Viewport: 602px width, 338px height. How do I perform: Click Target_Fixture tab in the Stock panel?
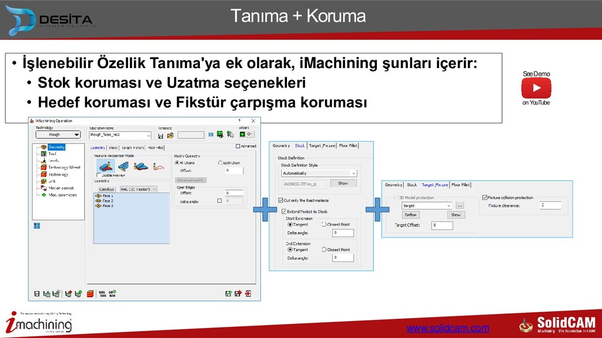click(322, 146)
